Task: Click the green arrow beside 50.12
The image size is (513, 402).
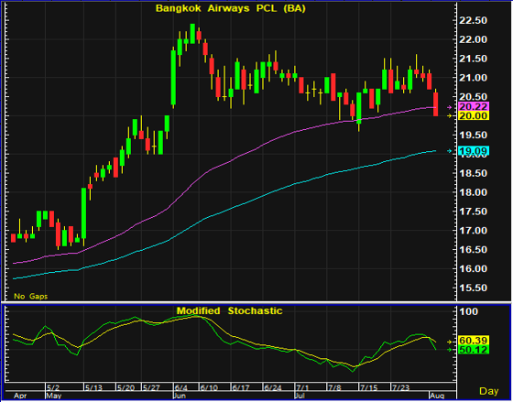Action: (450, 350)
